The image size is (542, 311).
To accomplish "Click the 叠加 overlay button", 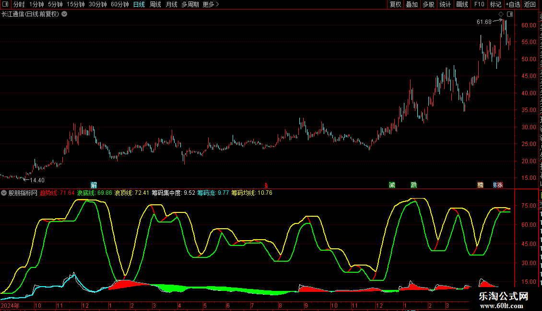I will coord(412,4).
